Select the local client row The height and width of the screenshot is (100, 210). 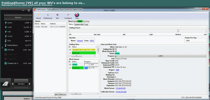[50, 27]
